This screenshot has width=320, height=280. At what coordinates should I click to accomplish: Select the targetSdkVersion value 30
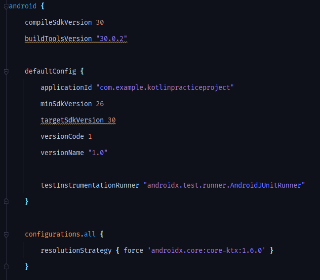[112, 120]
